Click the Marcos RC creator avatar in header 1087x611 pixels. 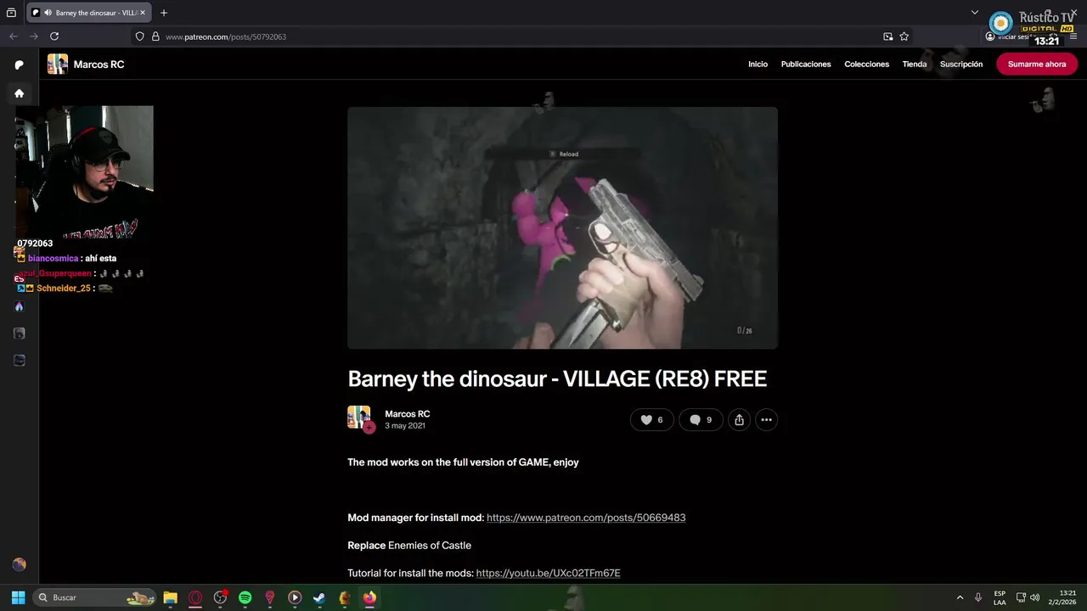tap(57, 64)
